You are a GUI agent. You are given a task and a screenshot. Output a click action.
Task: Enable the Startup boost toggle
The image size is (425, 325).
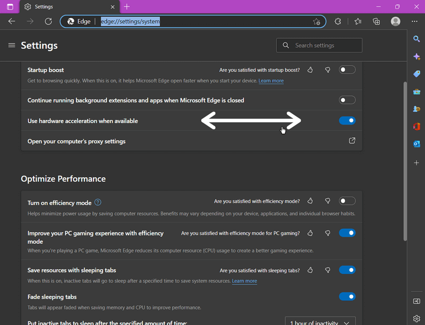point(347,70)
